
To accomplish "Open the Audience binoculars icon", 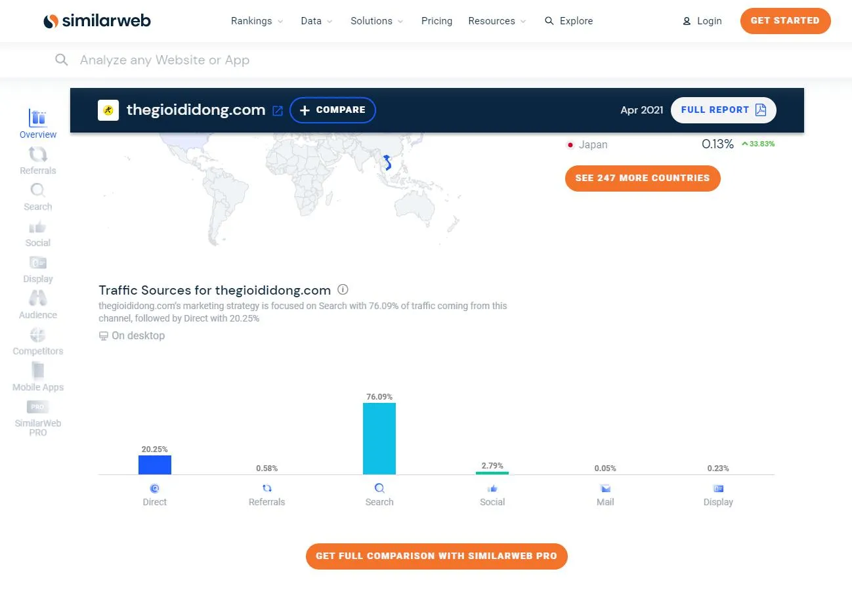I will click(x=37, y=299).
